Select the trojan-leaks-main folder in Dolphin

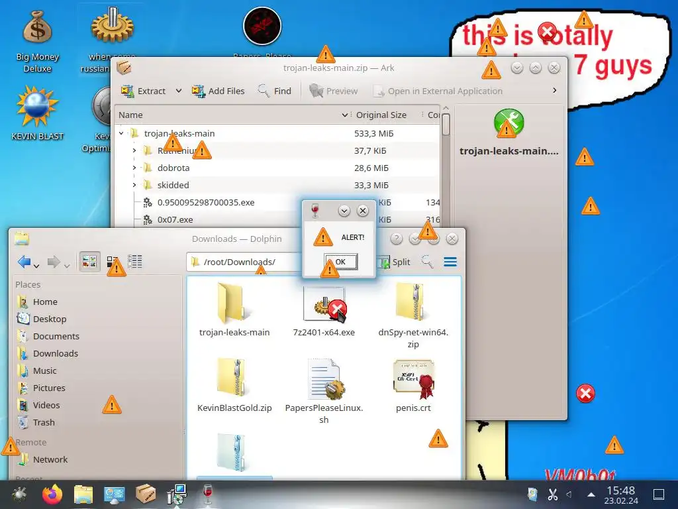point(234,310)
